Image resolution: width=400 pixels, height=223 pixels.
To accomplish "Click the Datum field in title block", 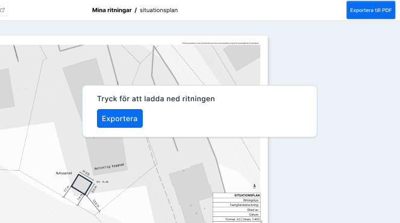I will coord(237,215).
